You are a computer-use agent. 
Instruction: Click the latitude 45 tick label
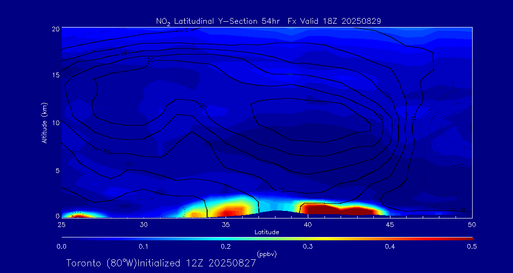[390, 224]
